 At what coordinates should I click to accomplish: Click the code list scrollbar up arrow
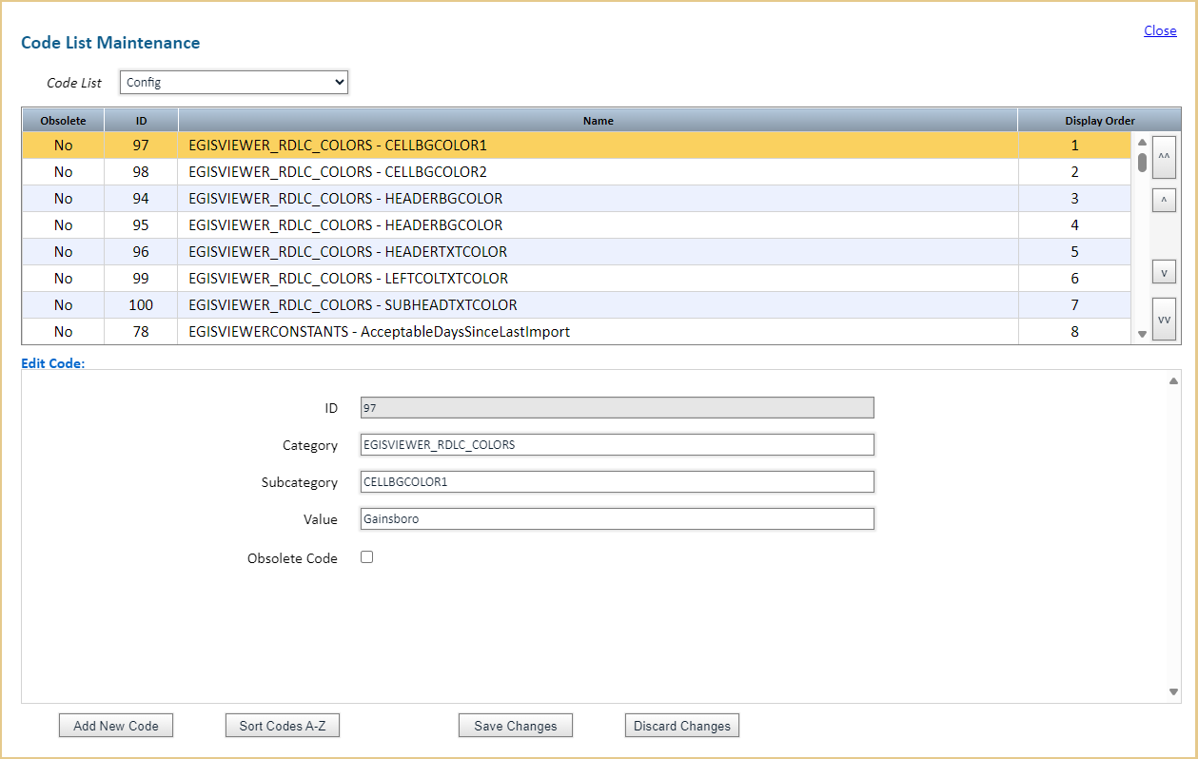click(x=1140, y=140)
